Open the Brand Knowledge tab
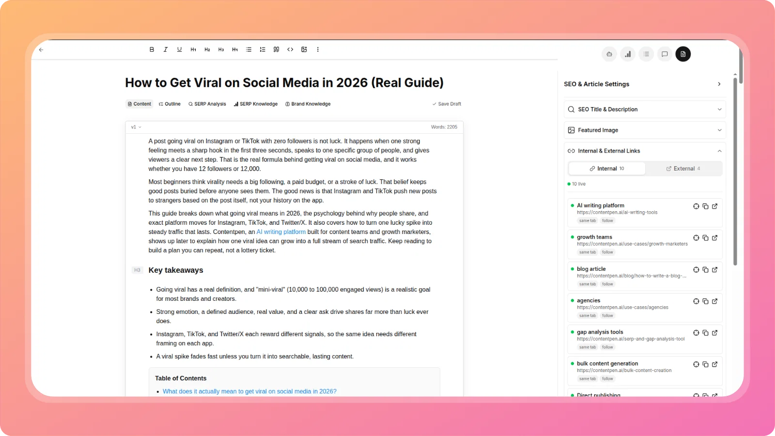 [x=308, y=104]
